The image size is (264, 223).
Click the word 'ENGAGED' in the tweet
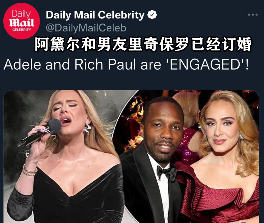(x=205, y=64)
